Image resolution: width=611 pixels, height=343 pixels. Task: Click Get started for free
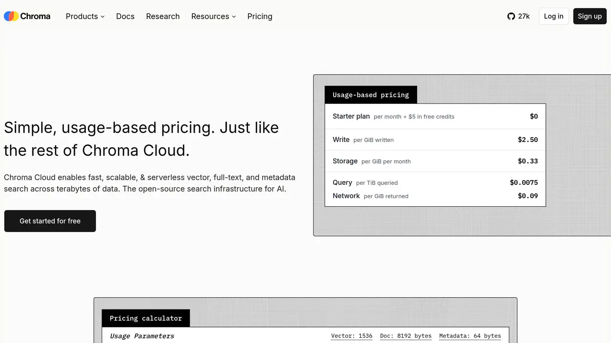click(x=50, y=221)
